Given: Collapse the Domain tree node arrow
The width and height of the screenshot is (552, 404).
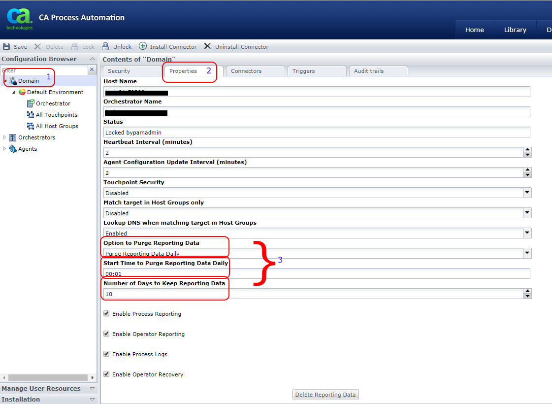Looking at the screenshot, I should (x=5, y=81).
